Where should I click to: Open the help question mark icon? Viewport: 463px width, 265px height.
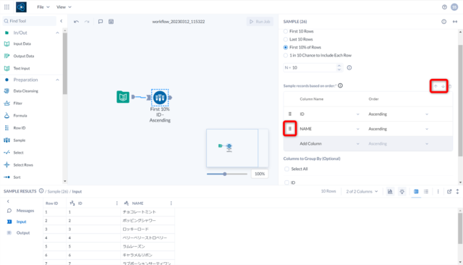click(x=444, y=7)
